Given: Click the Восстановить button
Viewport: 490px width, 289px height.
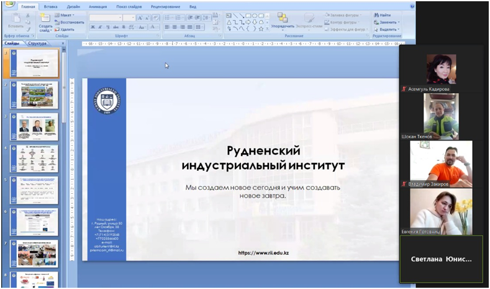Looking at the screenshot, I should pos(70,22).
